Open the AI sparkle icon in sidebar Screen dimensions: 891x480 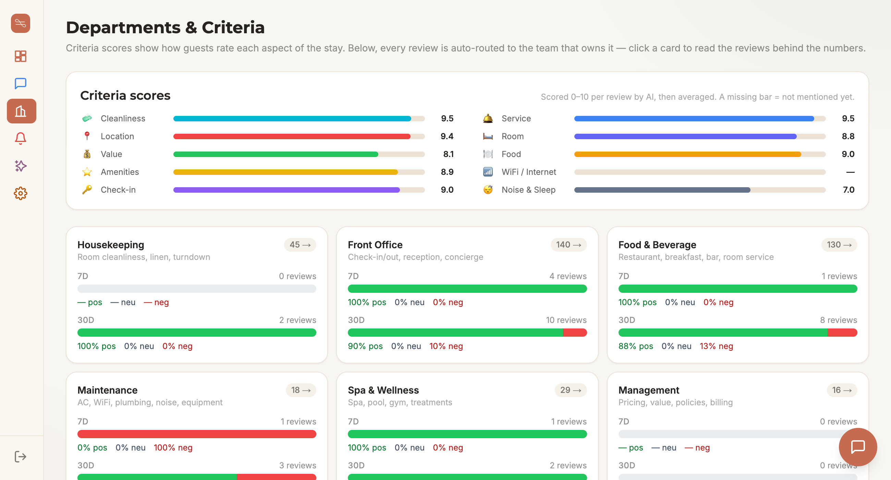(21, 166)
